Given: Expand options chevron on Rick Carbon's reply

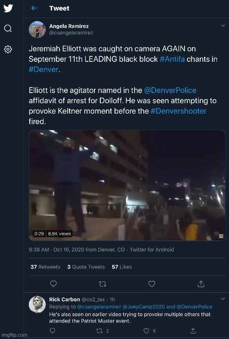Looking at the screenshot, I should [x=223, y=299].
